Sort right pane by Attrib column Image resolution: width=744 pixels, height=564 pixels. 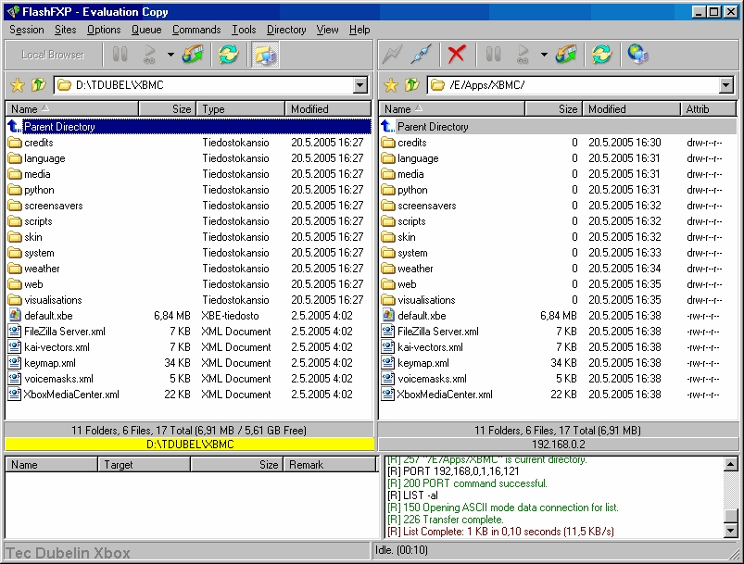(708, 109)
